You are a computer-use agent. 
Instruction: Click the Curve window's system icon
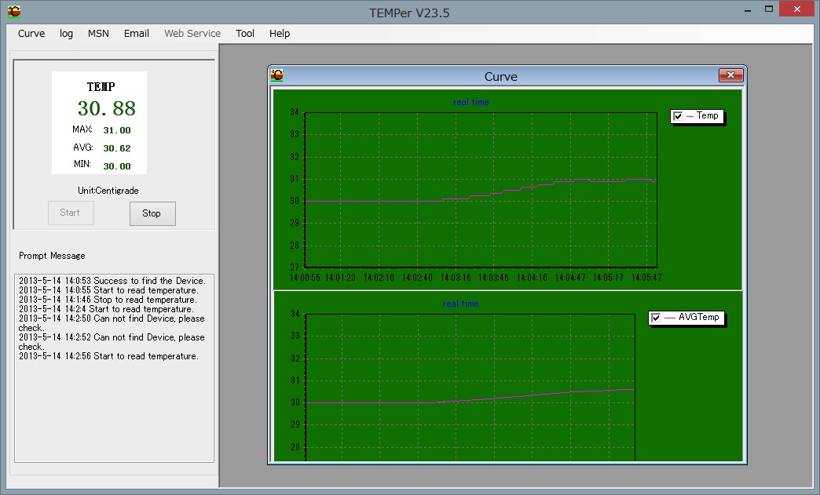click(277, 75)
